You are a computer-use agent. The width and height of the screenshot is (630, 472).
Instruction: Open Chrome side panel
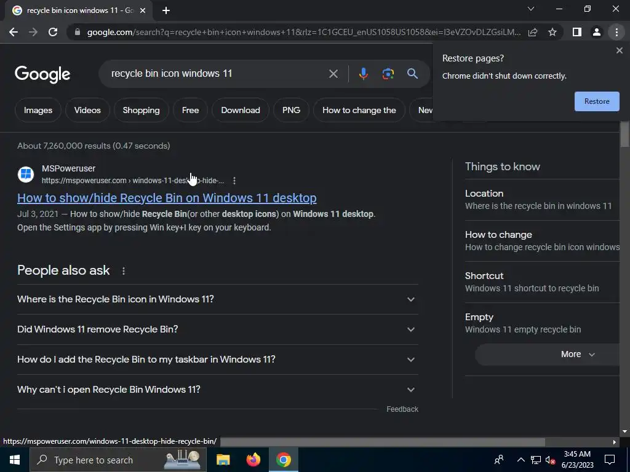[577, 32]
